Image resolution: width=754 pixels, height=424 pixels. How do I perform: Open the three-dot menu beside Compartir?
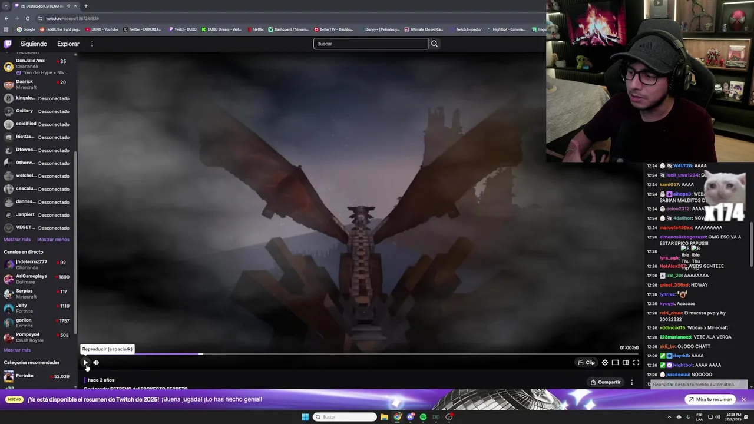click(x=632, y=382)
